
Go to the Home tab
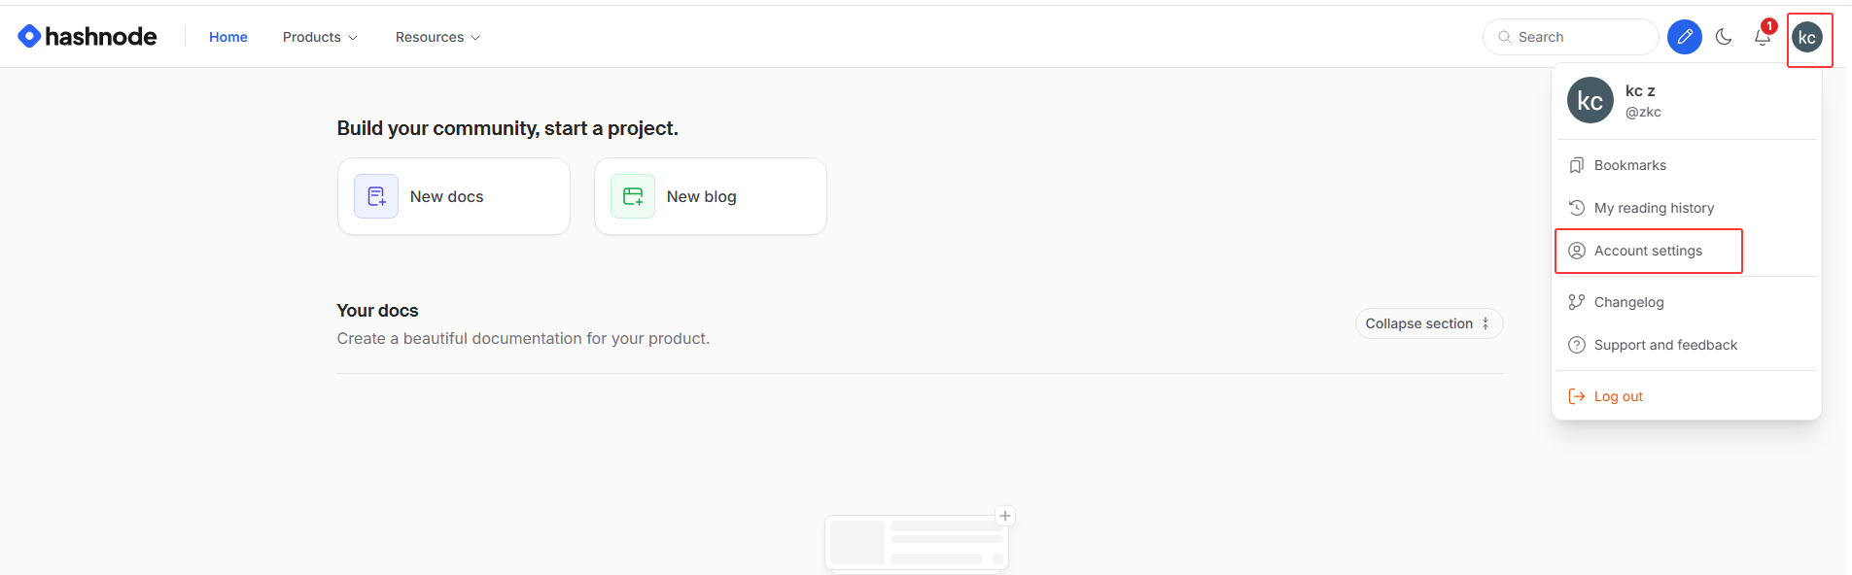pos(228,37)
